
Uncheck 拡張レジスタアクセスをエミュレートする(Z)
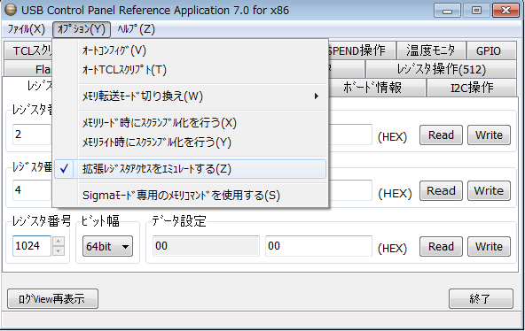click(x=190, y=169)
